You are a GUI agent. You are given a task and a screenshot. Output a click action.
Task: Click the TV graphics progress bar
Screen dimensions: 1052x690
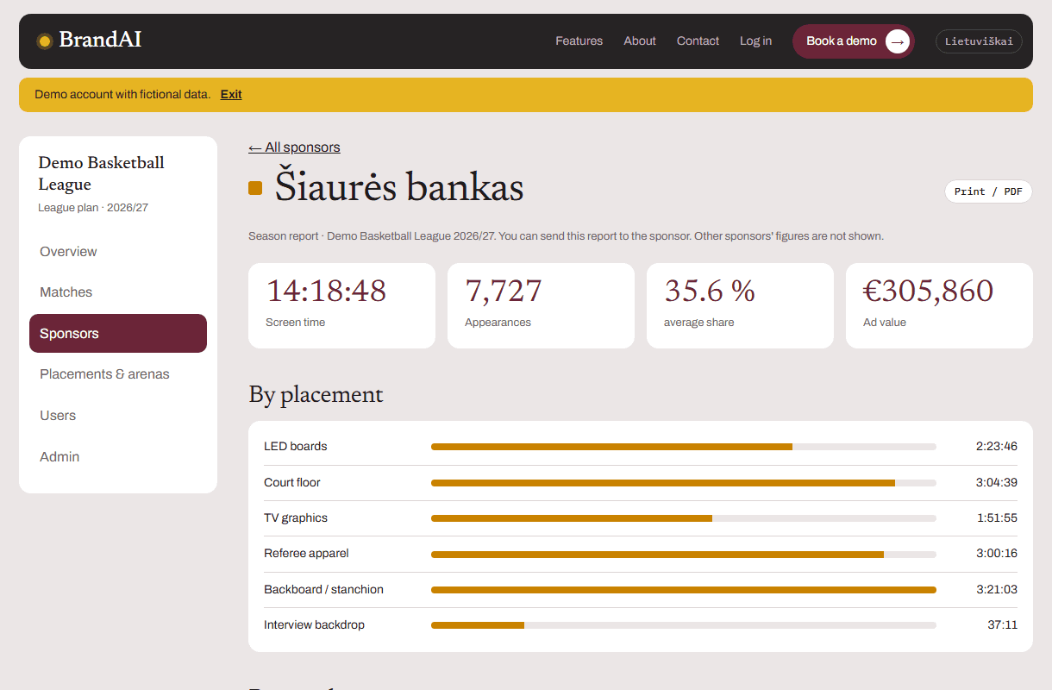pyautogui.click(x=684, y=518)
